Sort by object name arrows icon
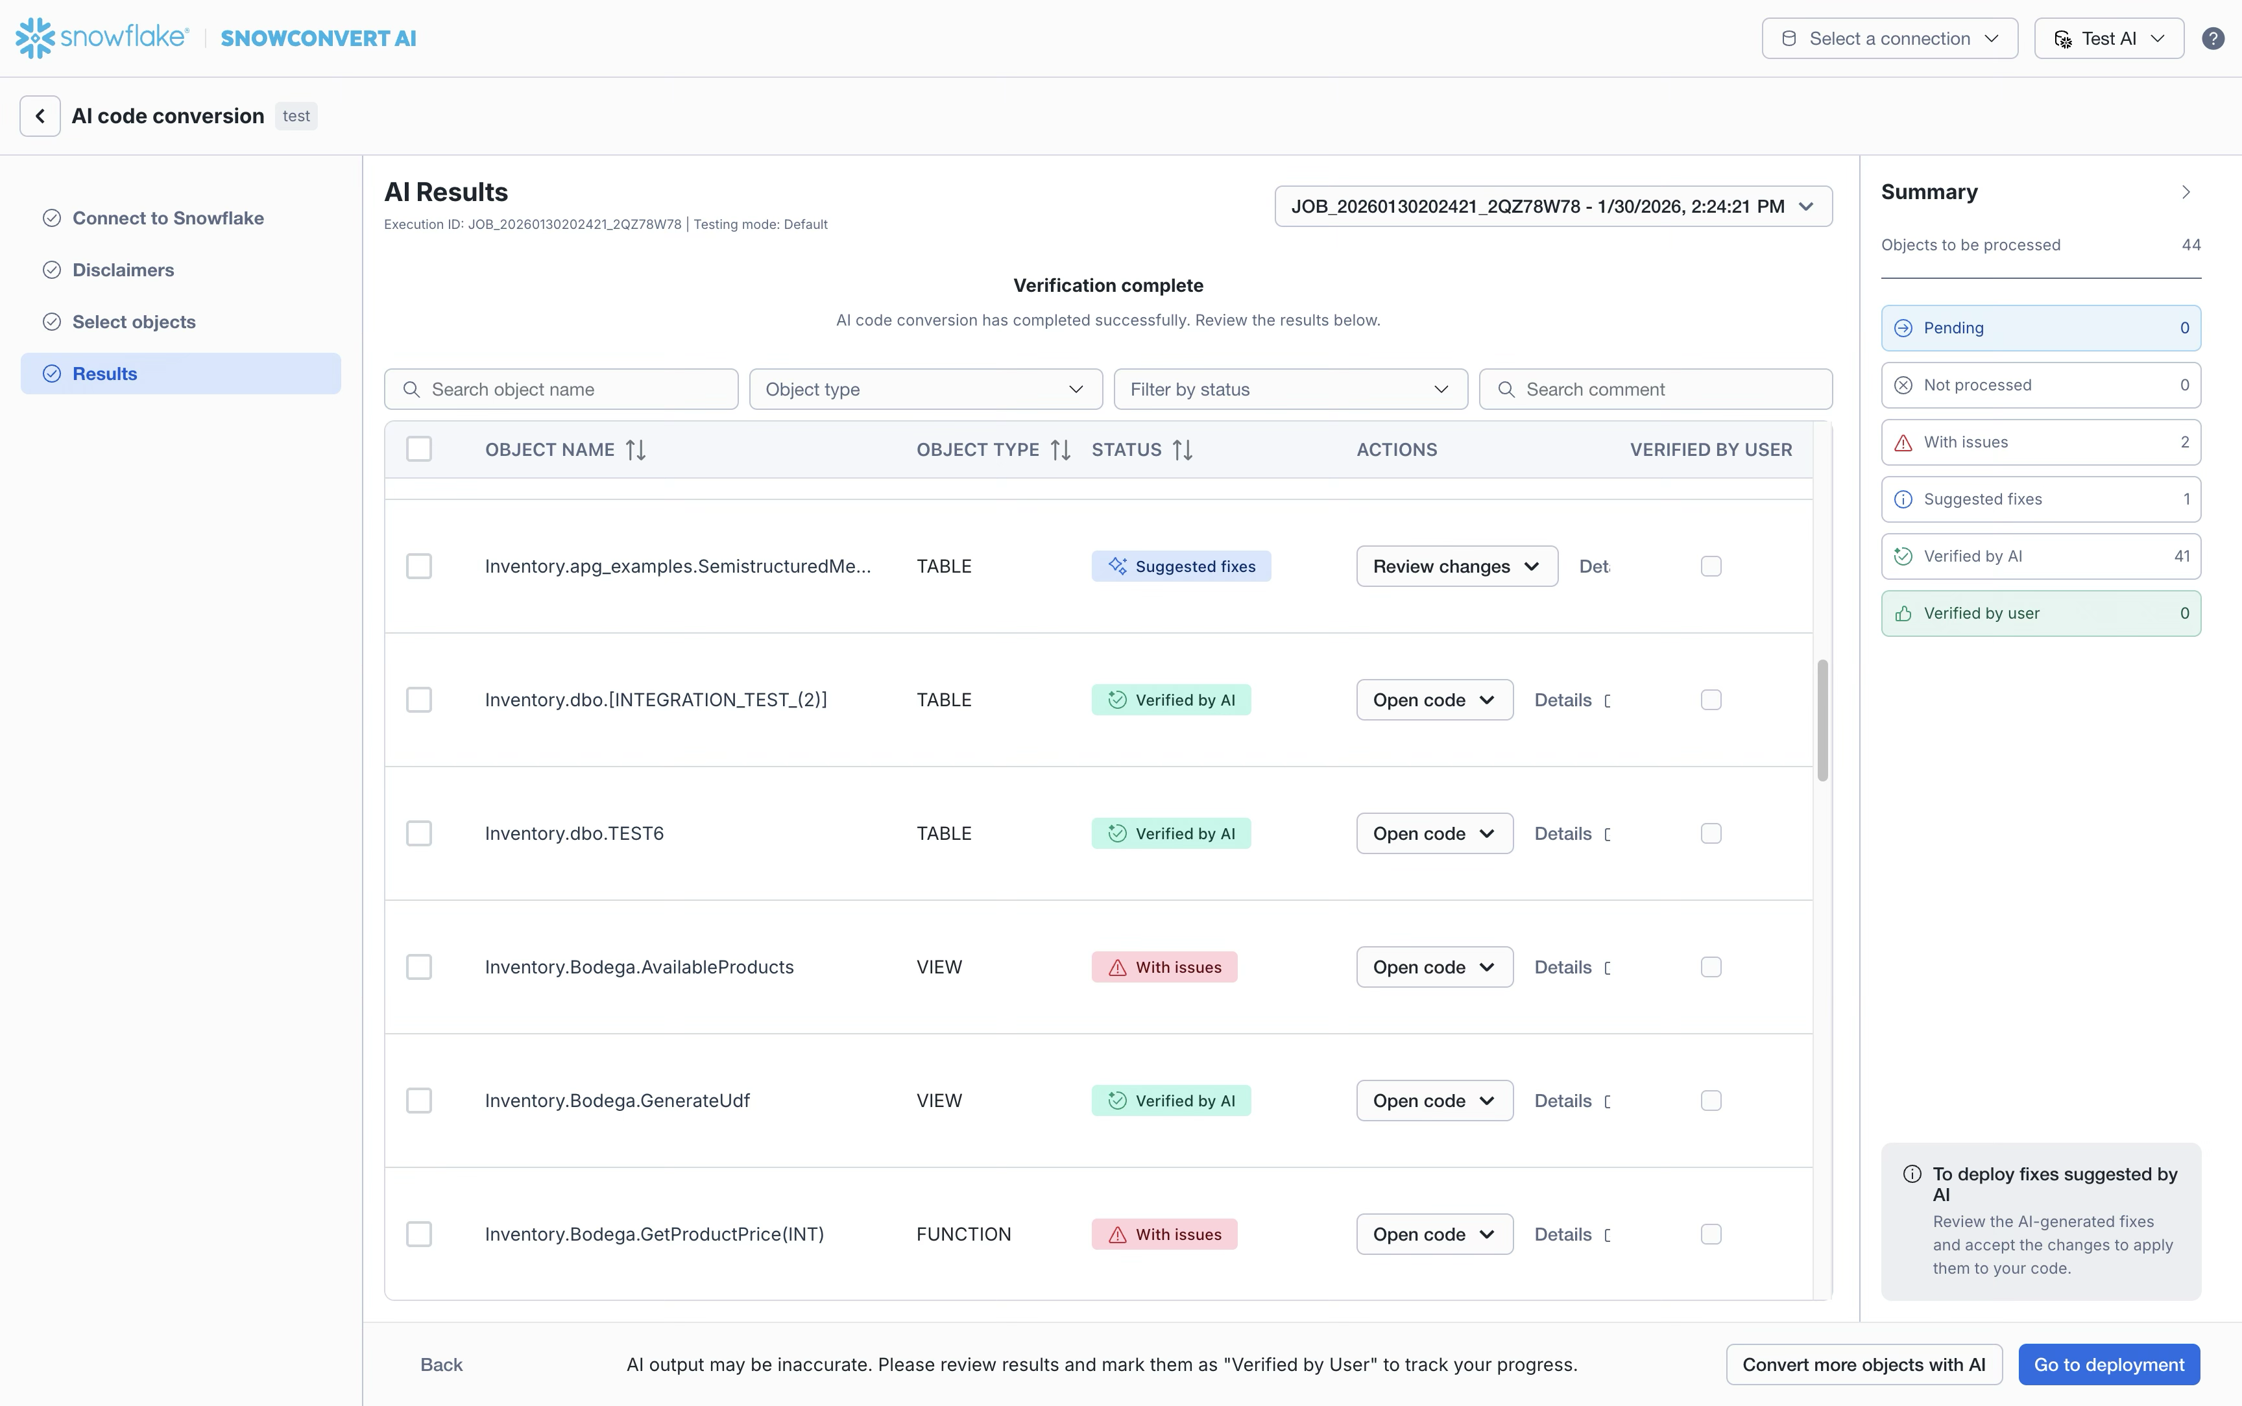2242x1406 pixels. click(636, 450)
